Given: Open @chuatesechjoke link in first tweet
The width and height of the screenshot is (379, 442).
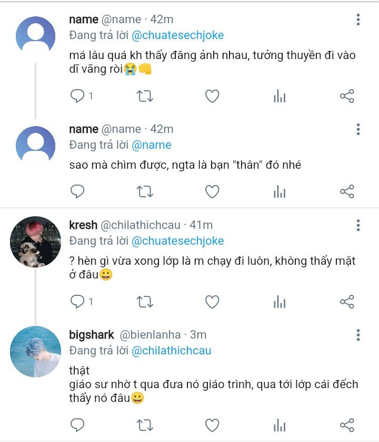Looking at the screenshot, I should click(x=177, y=35).
